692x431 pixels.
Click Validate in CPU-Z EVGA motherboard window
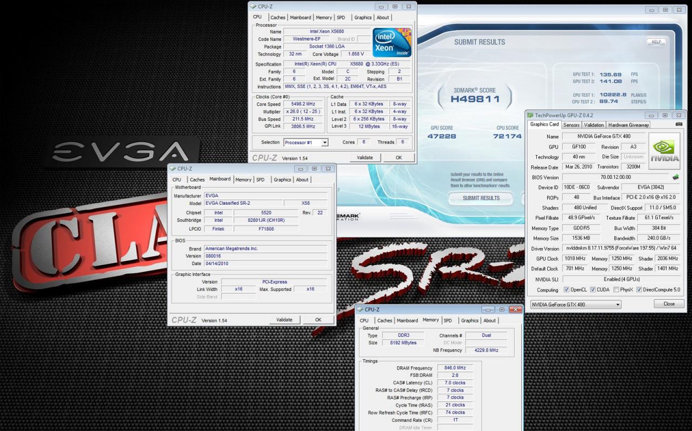[284, 320]
